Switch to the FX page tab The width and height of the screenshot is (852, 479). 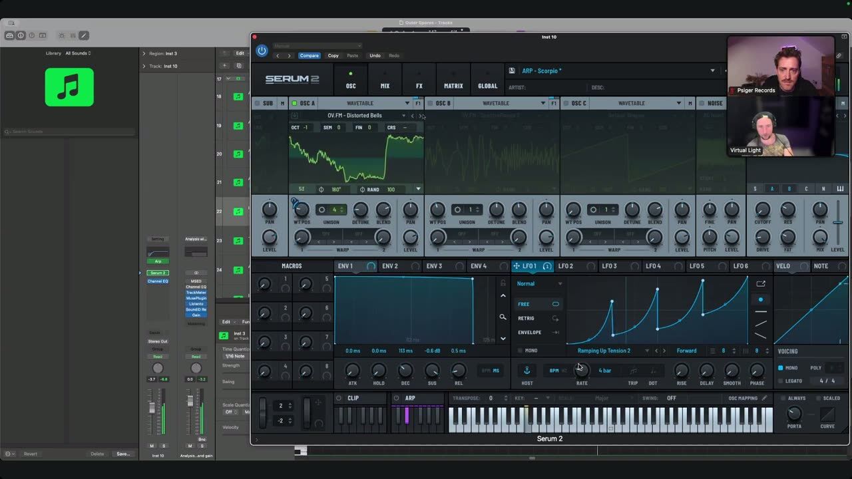click(419, 80)
